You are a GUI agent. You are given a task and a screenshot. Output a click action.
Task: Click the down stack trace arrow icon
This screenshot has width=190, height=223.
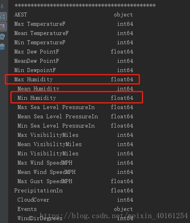click(x=2, y=6)
